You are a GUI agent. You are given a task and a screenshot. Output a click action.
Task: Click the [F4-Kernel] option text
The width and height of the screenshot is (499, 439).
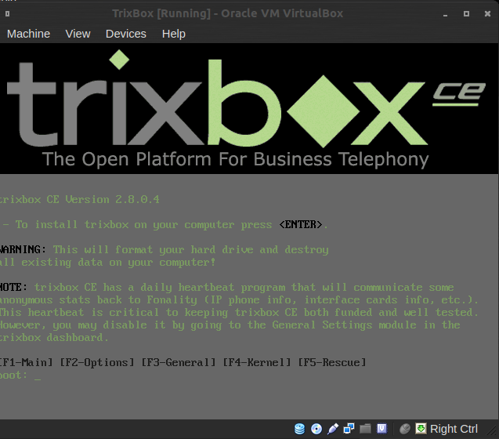[x=257, y=362]
